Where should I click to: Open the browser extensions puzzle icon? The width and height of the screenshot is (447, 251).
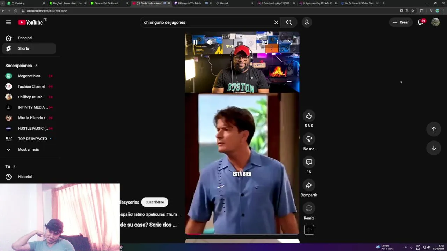(x=422, y=11)
